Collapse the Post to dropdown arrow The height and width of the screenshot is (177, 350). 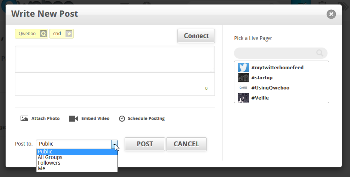(114, 144)
